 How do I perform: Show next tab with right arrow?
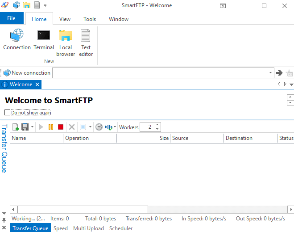pyautogui.click(x=285, y=84)
